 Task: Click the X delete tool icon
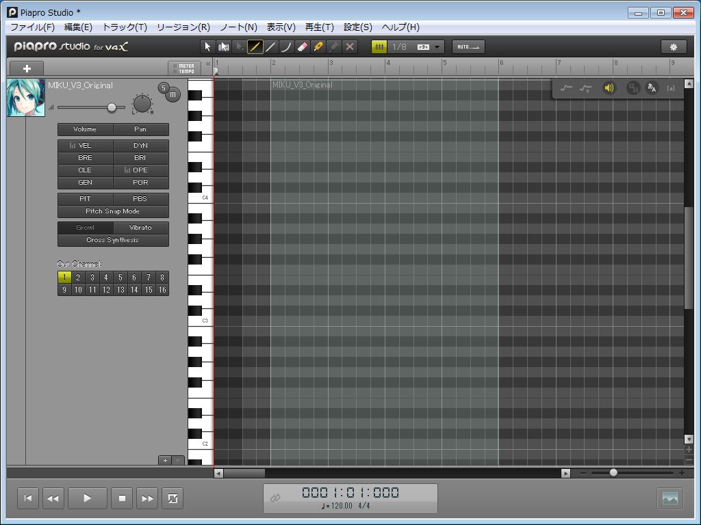(350, 47)
